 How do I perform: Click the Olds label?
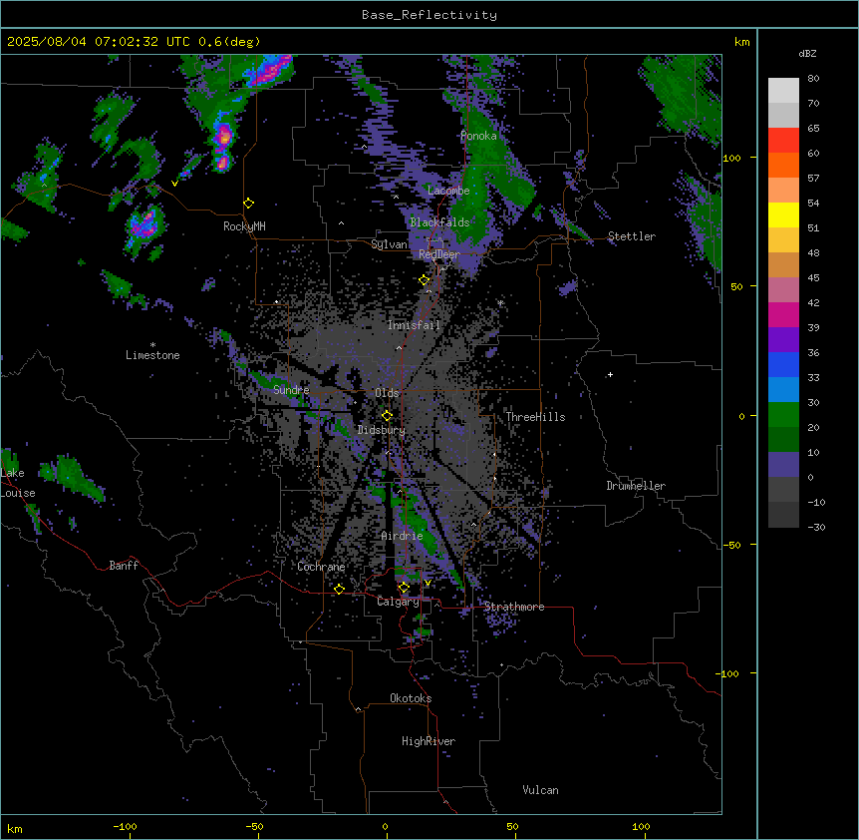[387, 393]
